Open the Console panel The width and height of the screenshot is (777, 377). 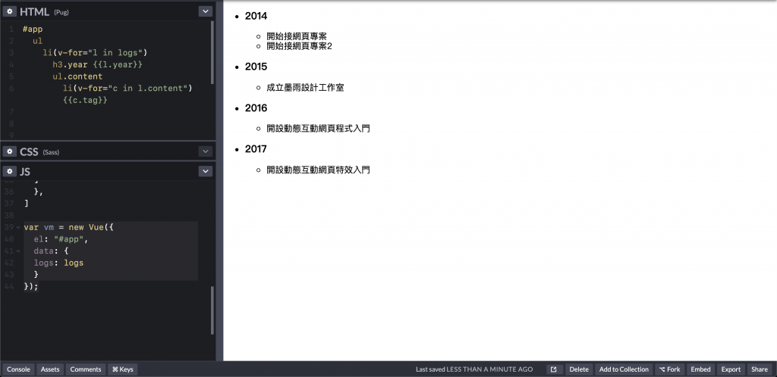18,369
